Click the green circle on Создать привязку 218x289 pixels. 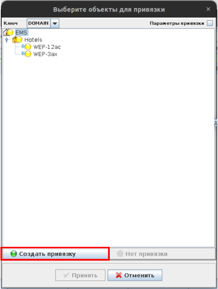14,254
